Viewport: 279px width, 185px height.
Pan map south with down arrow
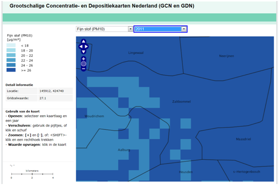pos(83,52)
